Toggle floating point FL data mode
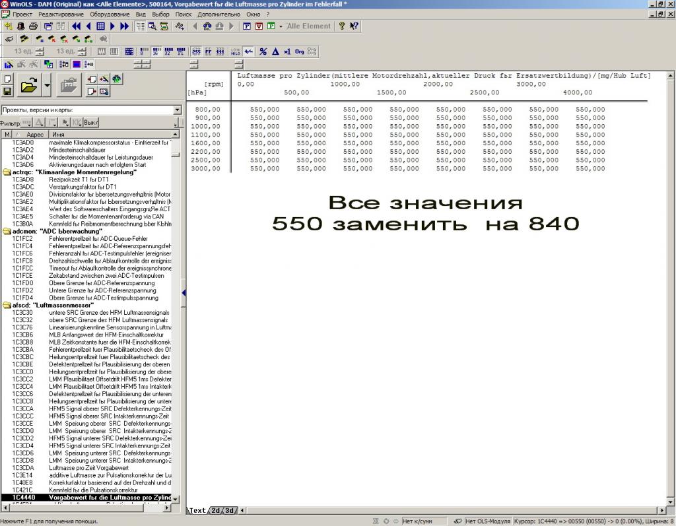The image size is (676, 526). tap(181, 51)
